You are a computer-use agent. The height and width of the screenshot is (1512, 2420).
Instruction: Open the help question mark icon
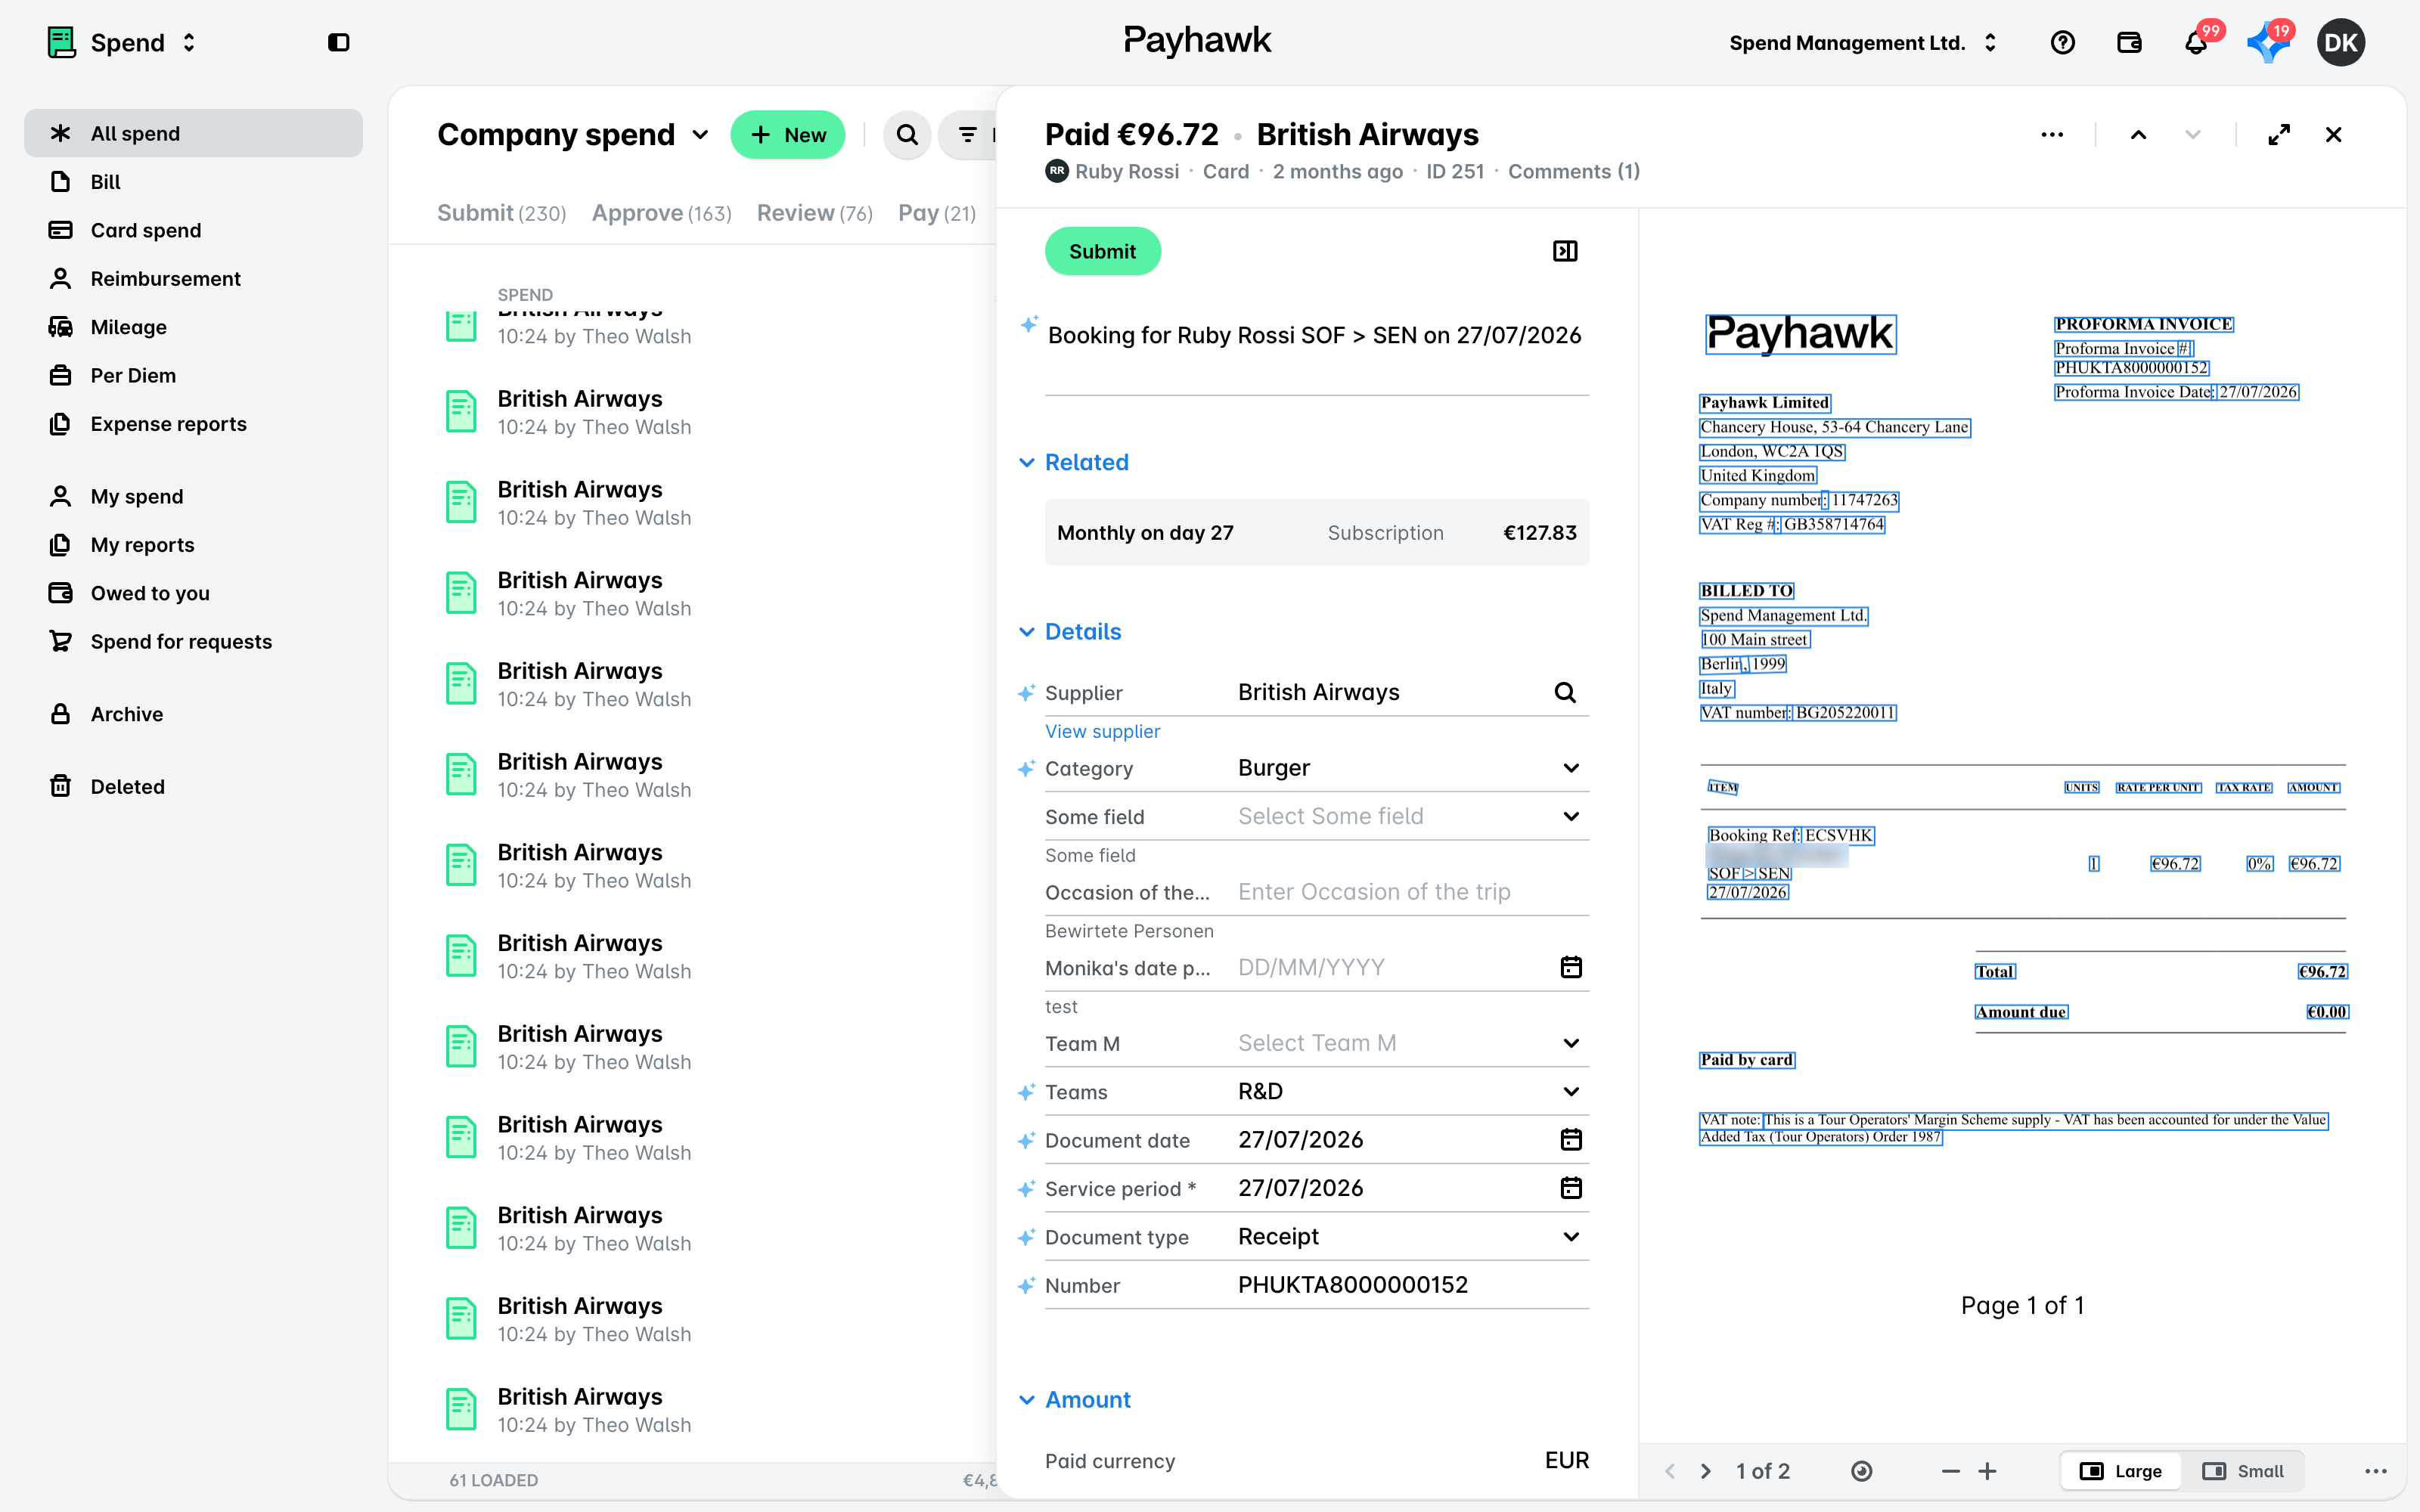pos(2062,43)
